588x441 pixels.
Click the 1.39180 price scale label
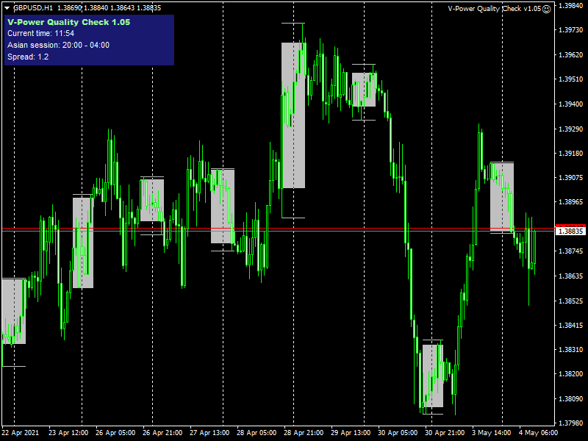[x=571, y=154]
